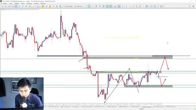Open the GBPUSD chart tab

click(x=123, y=107)
